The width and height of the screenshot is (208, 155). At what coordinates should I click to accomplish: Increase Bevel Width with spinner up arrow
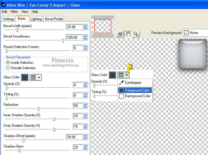(85, 26)
